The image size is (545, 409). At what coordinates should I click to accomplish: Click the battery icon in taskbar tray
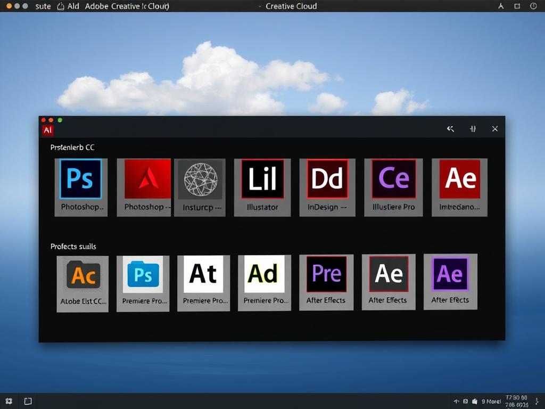point(475,401)
